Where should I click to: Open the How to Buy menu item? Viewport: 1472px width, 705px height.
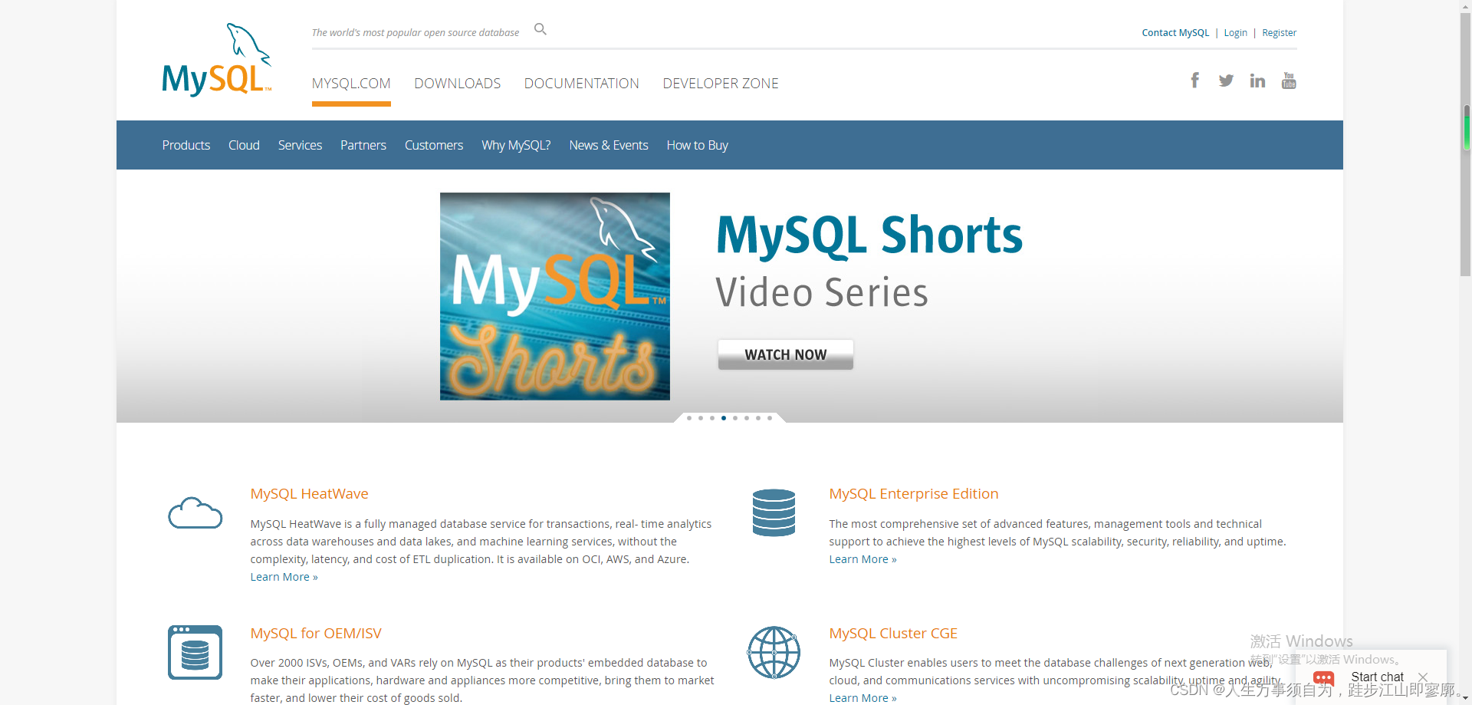[698, 145]
